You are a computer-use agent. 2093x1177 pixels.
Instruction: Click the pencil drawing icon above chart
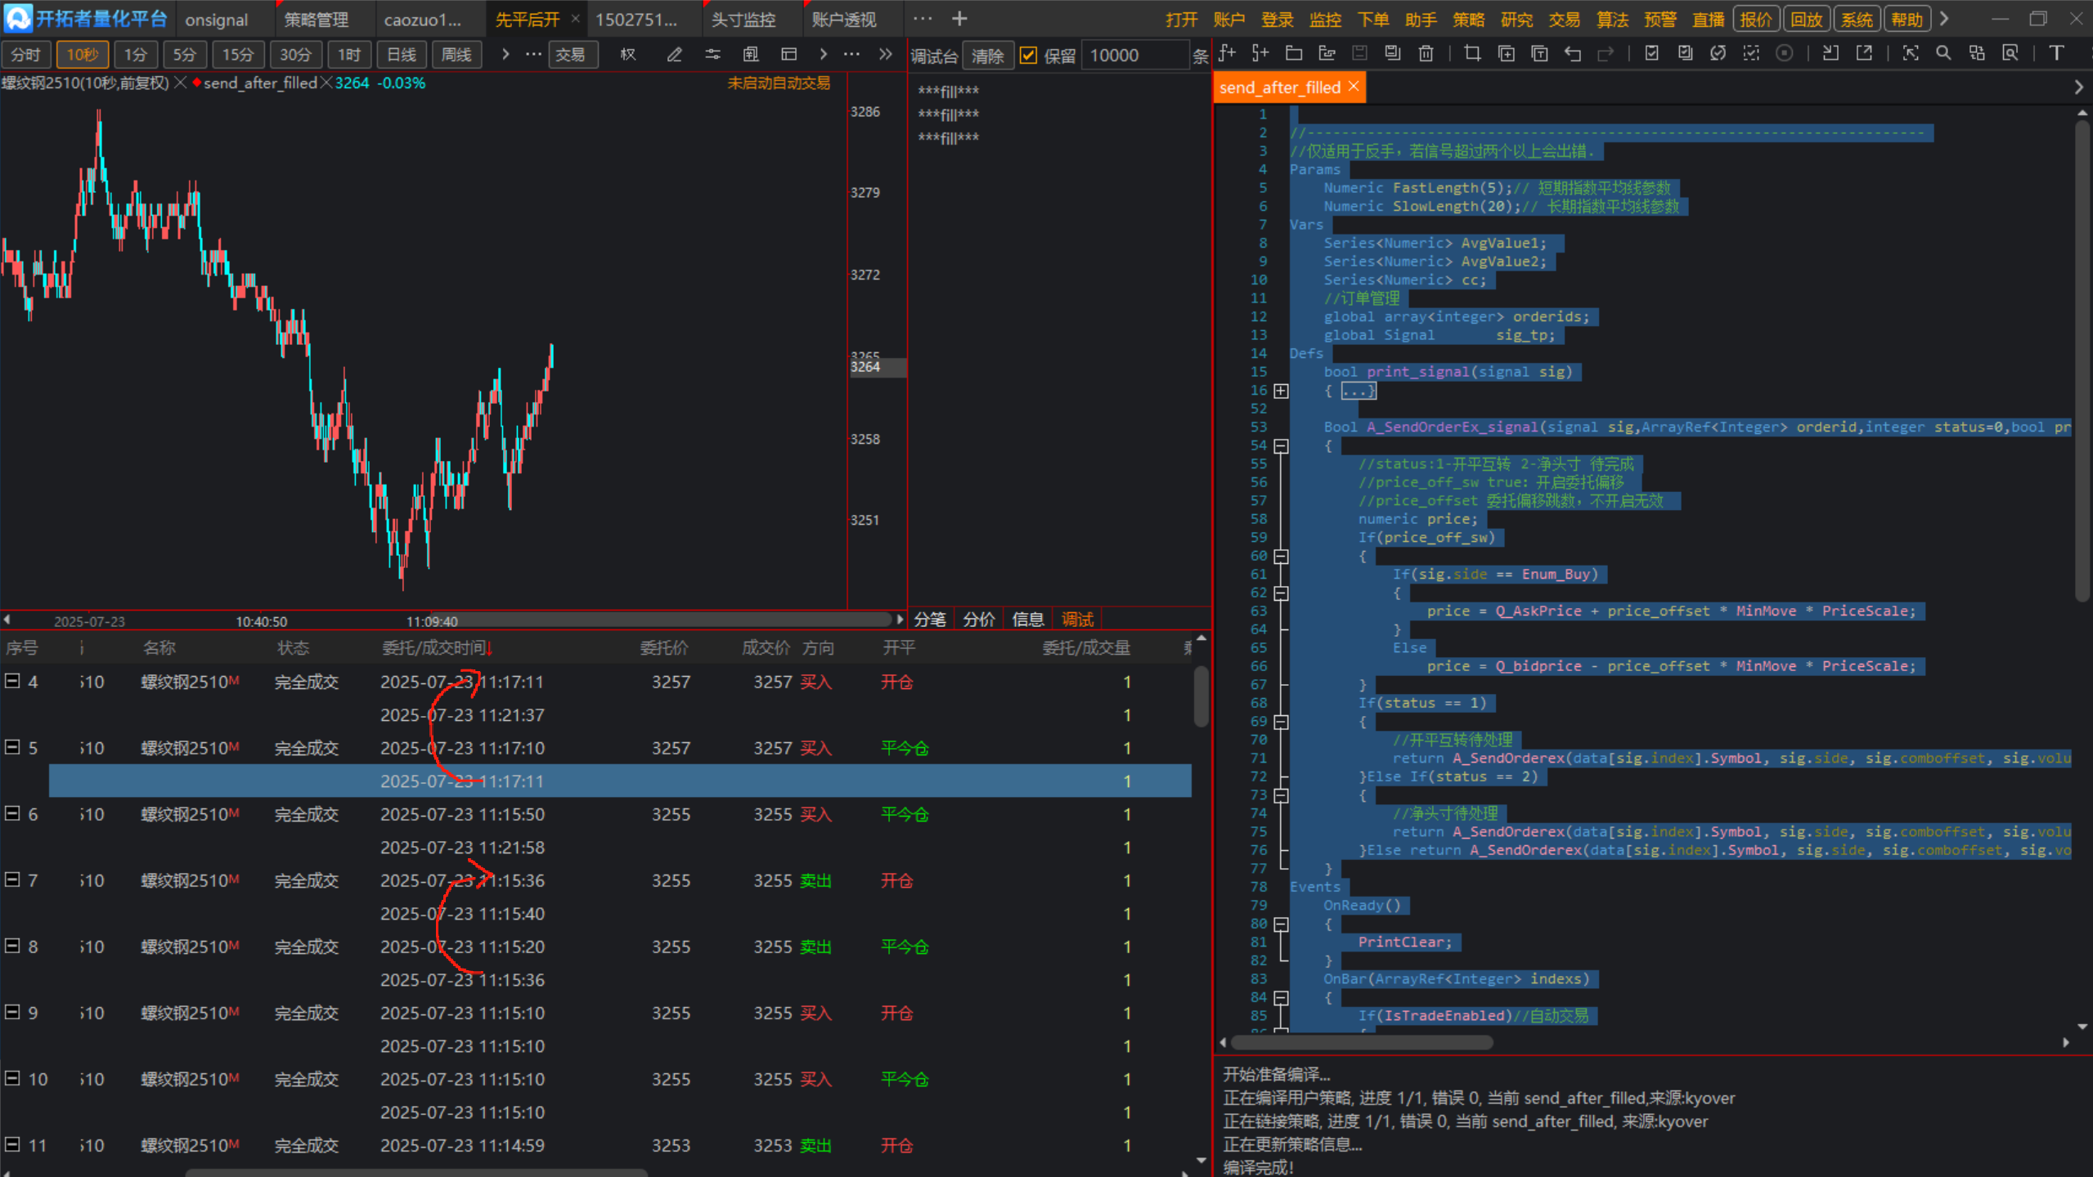pos(674,55)
